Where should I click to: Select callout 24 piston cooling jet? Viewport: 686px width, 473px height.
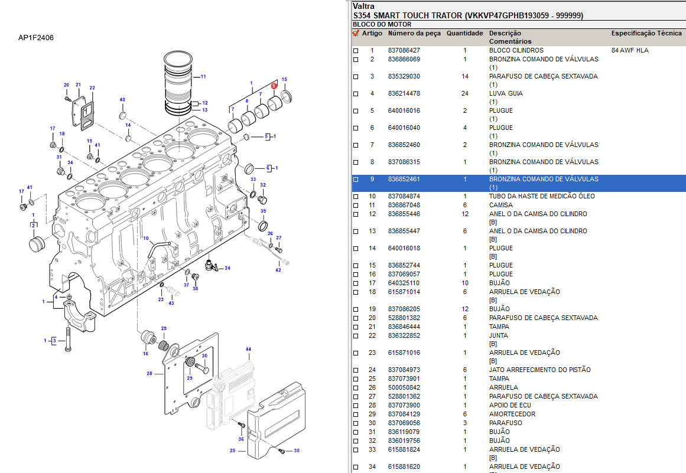point(227,268)
